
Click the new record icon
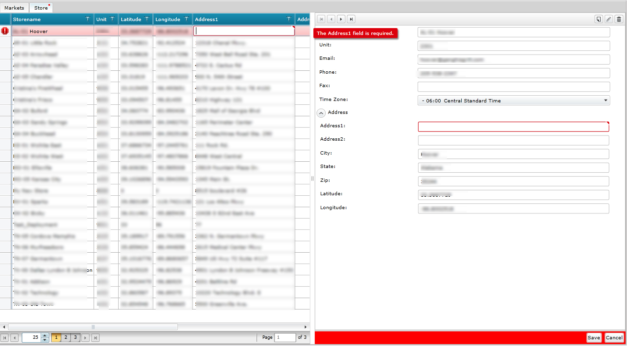click(x=599, y=19)
